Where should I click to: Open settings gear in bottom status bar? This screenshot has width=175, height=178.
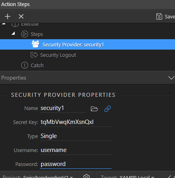pyautogui.click(x=87, y=176)
